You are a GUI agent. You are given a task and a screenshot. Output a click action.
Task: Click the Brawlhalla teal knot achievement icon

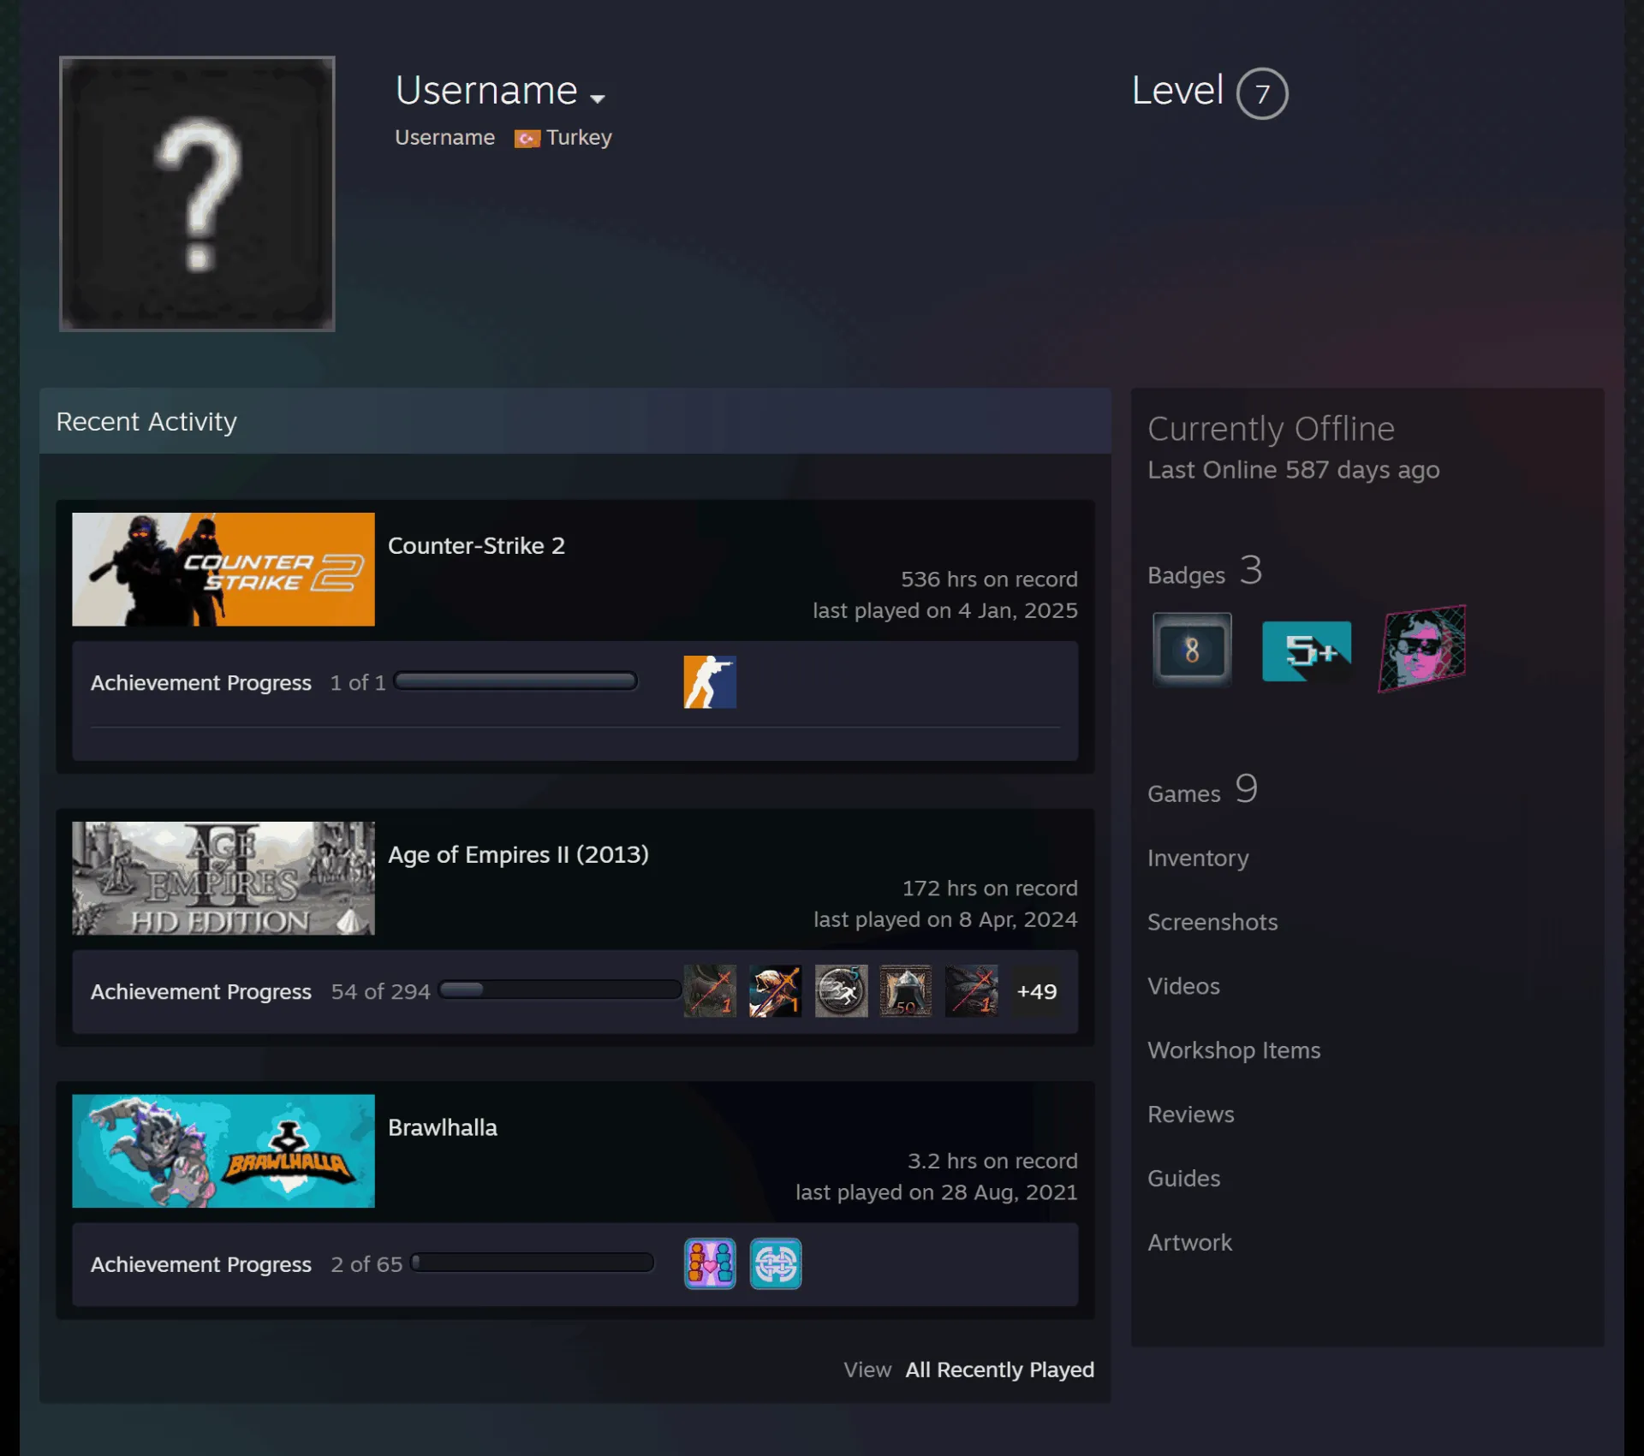click(775, 1263)
